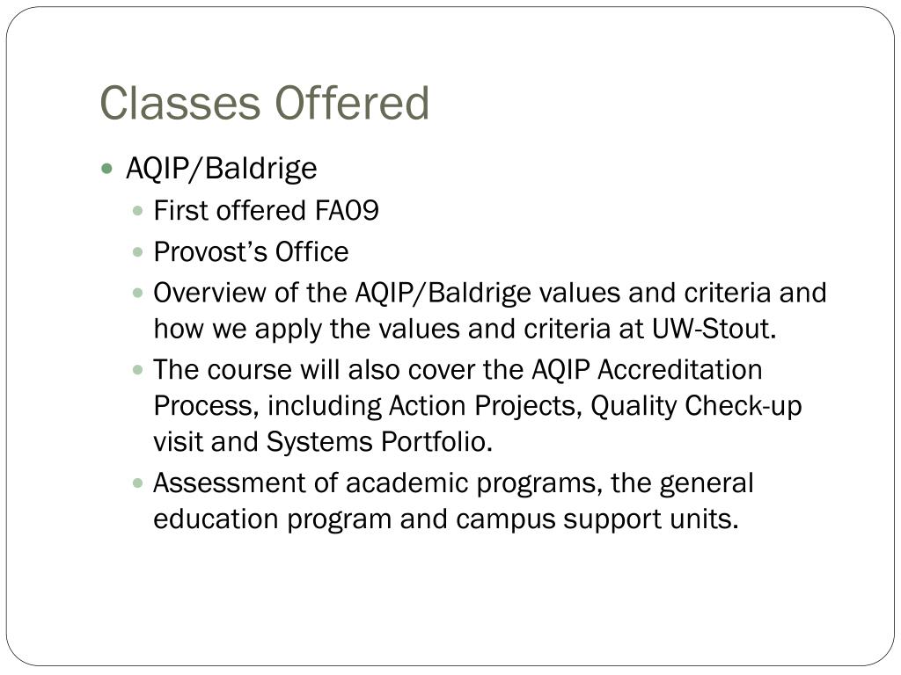Image resolution: width=901 pixels, height=675 pixels.
Task: Click the word Offered in the title
Action: click(352, 103)
